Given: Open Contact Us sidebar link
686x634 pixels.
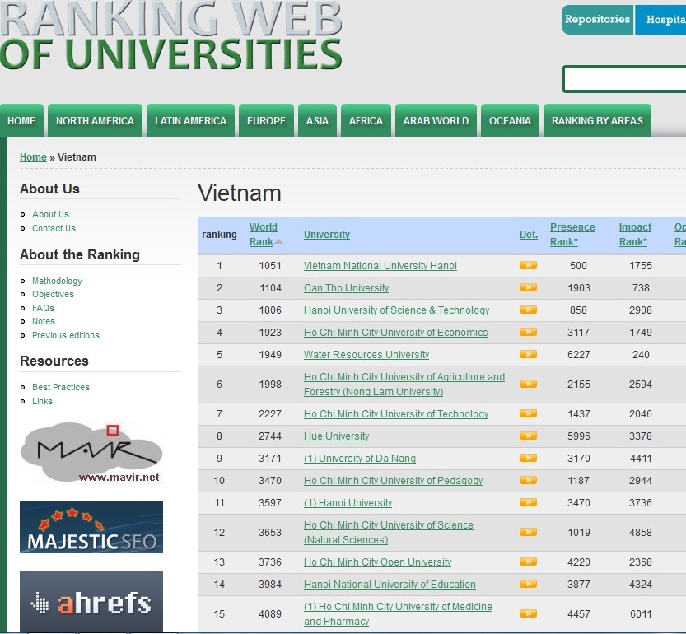Looking at the screenshot, I should (54, 228).
